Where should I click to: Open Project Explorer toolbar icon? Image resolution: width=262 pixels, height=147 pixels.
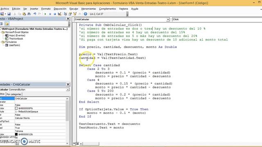[65, 14]
